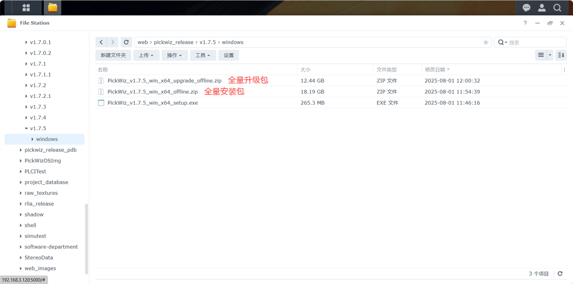Open the notifications chat bubble icon

click(526, 8)
